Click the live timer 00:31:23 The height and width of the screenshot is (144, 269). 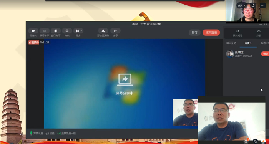pyautogui.click(x=44, y=42)
